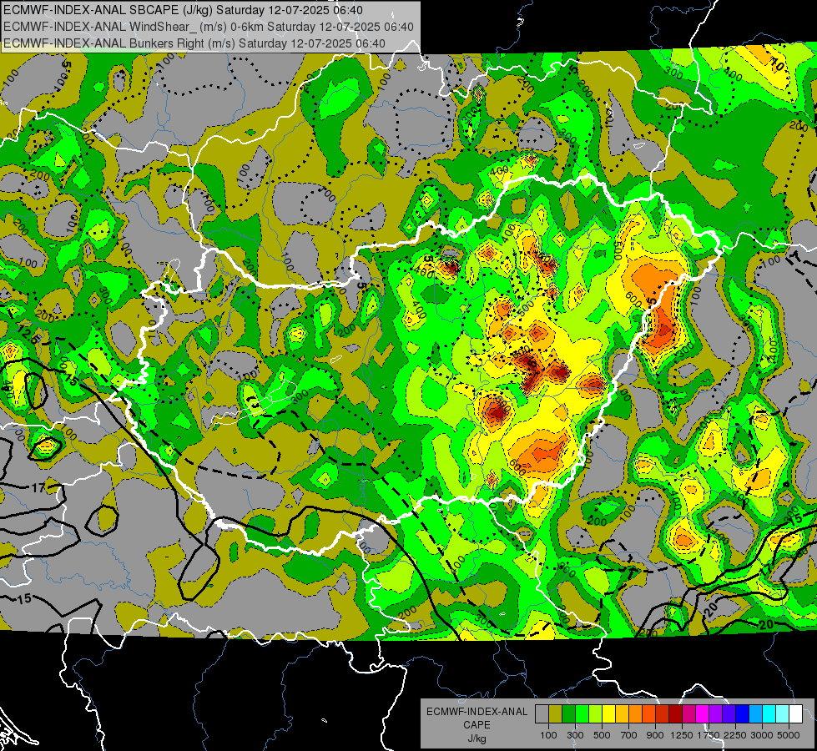Screen dimensions: 817x751
Task: Click the CAPE label in the legend
Action: pos(477,724)
